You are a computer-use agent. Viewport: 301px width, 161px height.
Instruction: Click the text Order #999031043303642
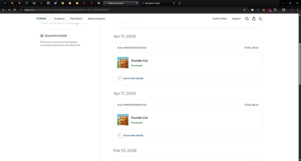tap(132, 48)
